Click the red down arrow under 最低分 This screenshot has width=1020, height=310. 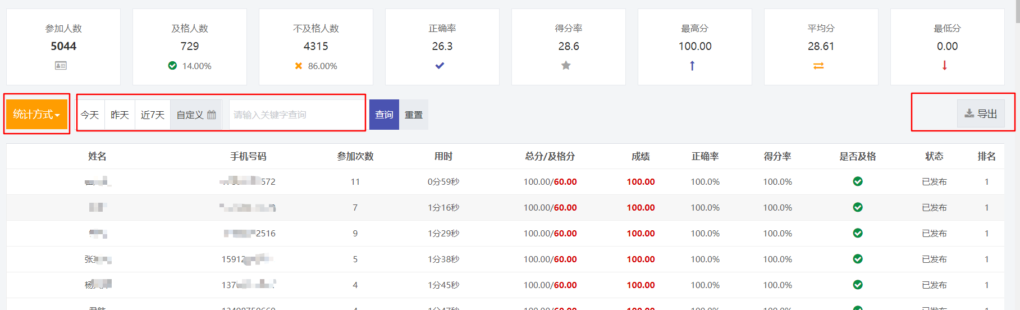tap(945, 66)
